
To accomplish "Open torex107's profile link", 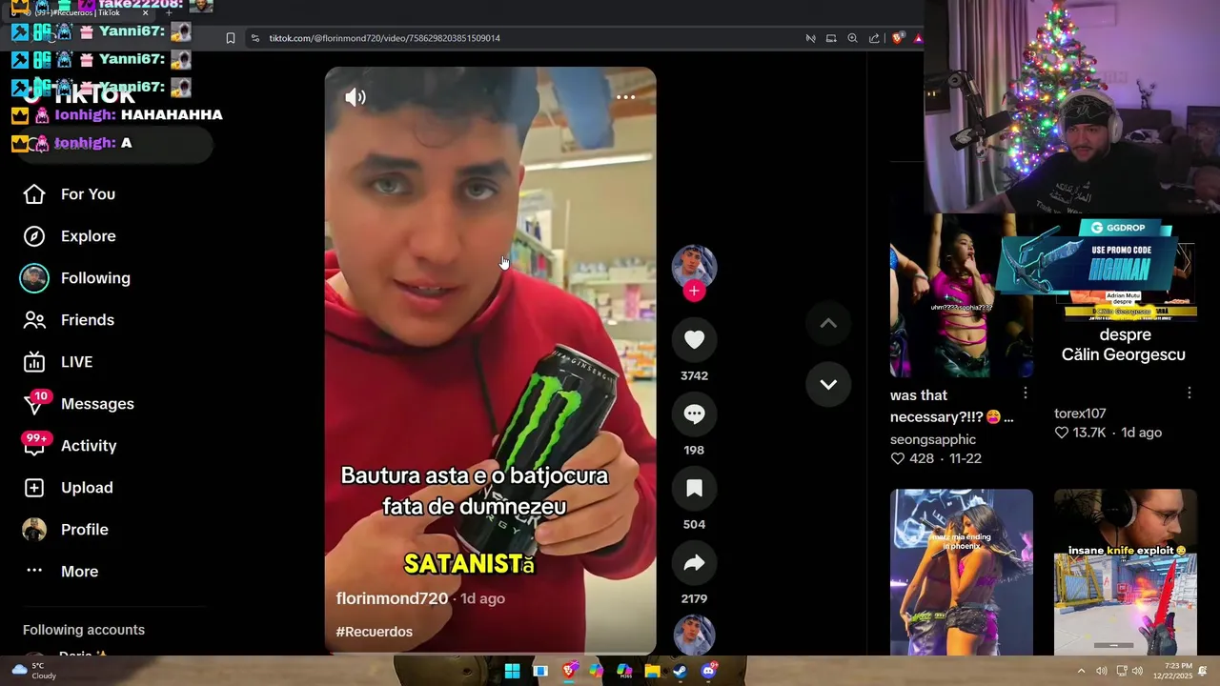I will (1080, 414).
